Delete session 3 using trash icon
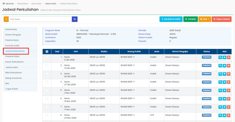The height and width of the screenshot is (122, 235). click(229, 74)
